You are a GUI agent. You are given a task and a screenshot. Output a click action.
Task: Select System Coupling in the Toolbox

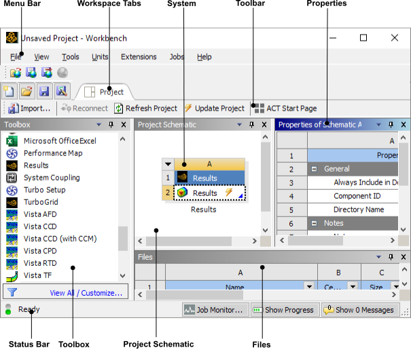click(x=51, y=178)
